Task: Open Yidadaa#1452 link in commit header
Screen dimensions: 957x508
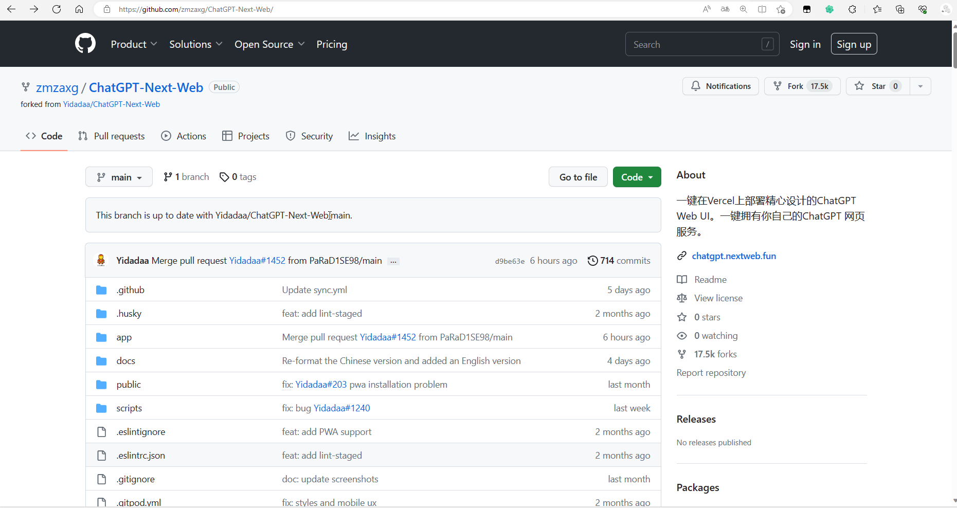Action: click(x=257, y=261)
